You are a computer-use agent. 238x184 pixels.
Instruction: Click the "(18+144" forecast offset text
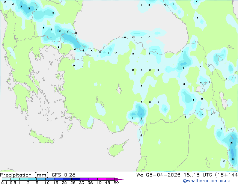pos(226,175)
